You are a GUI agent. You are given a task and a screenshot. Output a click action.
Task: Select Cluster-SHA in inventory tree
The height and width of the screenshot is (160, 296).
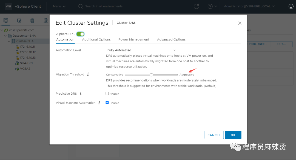pyautogui.click(x=25, y=41)
